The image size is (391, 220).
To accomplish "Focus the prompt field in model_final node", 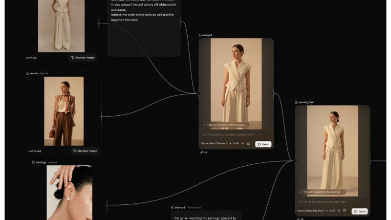I will [x=332, y=202].
